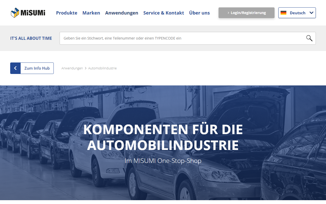
Task: Open the Über uns menu
Action: 199,13
